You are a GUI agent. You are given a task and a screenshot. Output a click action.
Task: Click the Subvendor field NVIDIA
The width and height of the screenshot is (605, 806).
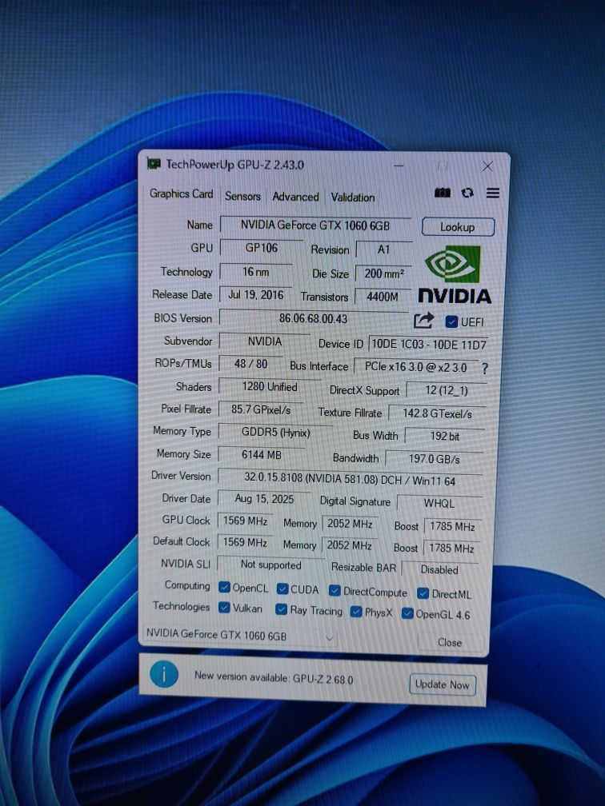tap(264, 341)
